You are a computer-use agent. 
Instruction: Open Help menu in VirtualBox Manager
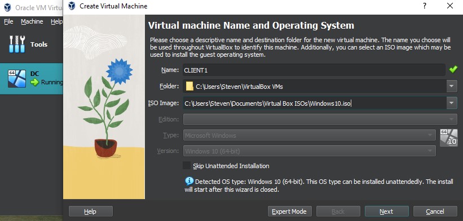pos(56,21)
